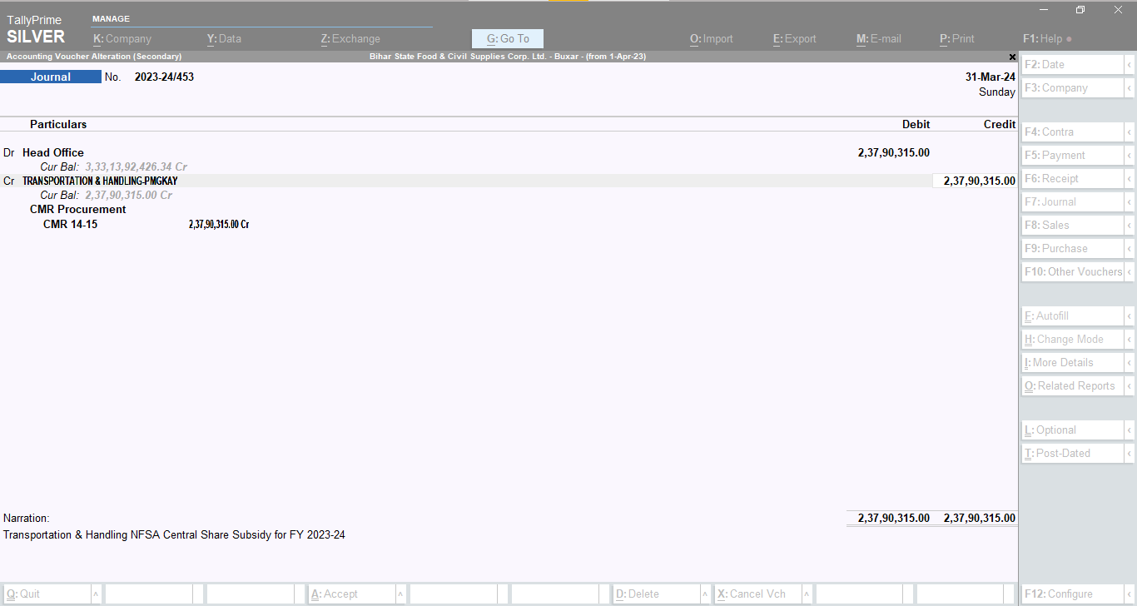Click the H: Change Mode button
Viewport: 1137px width, 606px height.
[x=1073, y=340]
